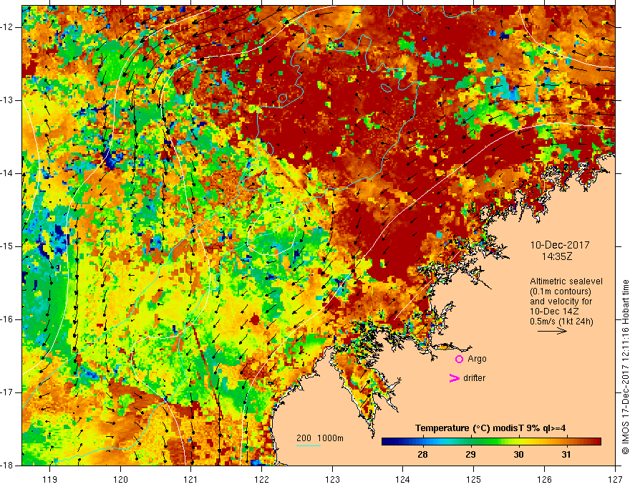Click longitude label 125 on x-axis
This screenshot has height=487, width=630.
click(x=474, y=479)
